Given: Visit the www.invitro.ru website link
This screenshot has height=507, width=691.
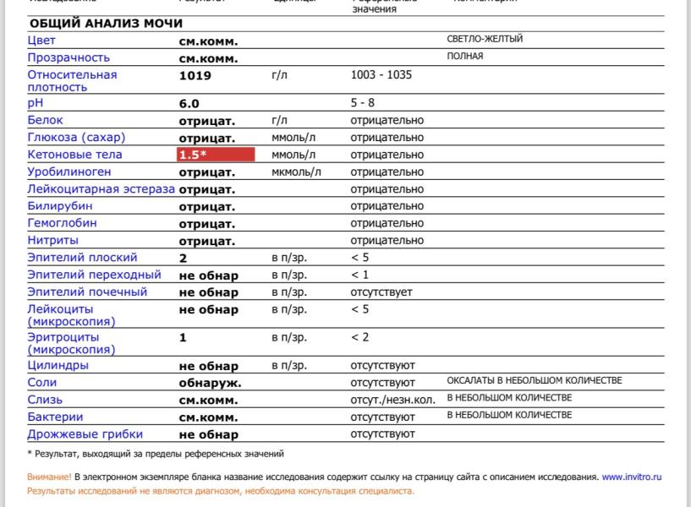Looking at the screenshot, I should pos(632,477).
